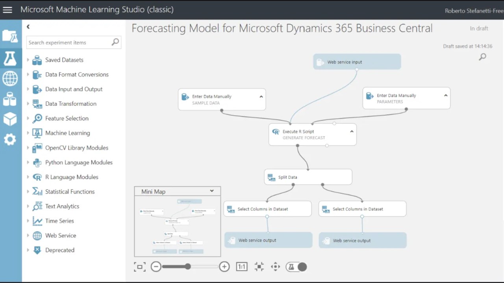Collapse the Execute R Script chevron
The image size is (504, 283).
coord(352,132)
